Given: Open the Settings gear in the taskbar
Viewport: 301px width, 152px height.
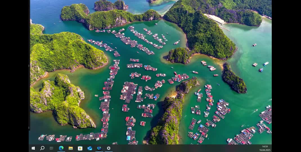Looking at the screenshot, I should [109, 148].
